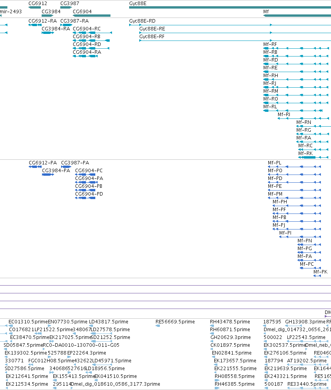The height and width of the screenshot is (390, 331).
Task: Click EST RE56669.5prime
Action: click(175, 322)
